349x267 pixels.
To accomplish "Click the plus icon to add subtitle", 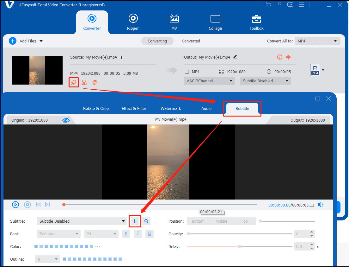I will pos(135,221).
